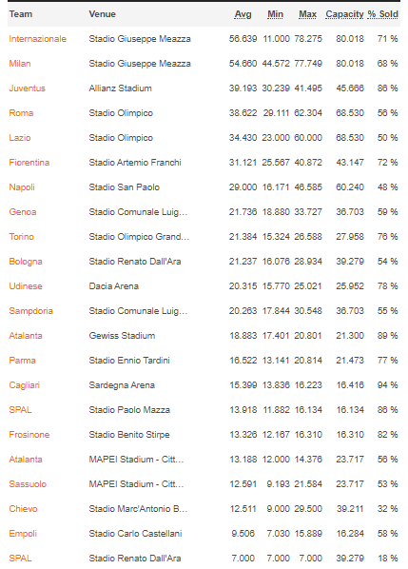Sort by the Capacity column header
408x569 pixels.
pos(344,14)
